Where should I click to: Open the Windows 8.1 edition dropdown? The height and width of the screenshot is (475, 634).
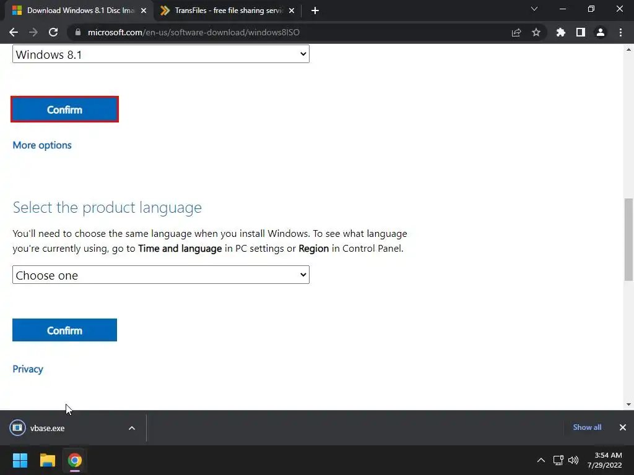click(x=161, y=54)
